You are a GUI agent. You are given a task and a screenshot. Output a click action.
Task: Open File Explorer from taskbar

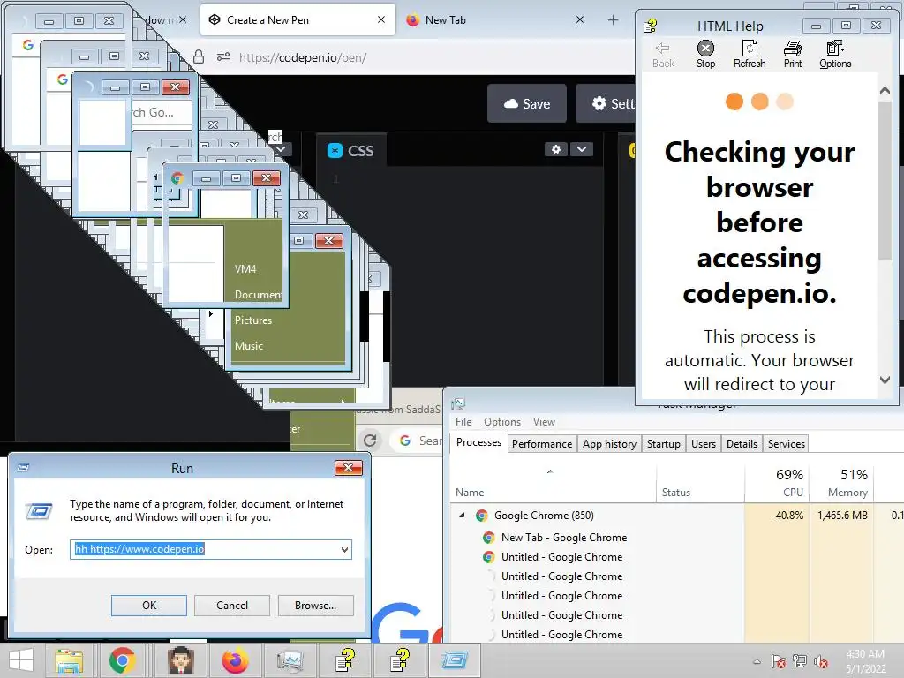click(x=69, y=660)
